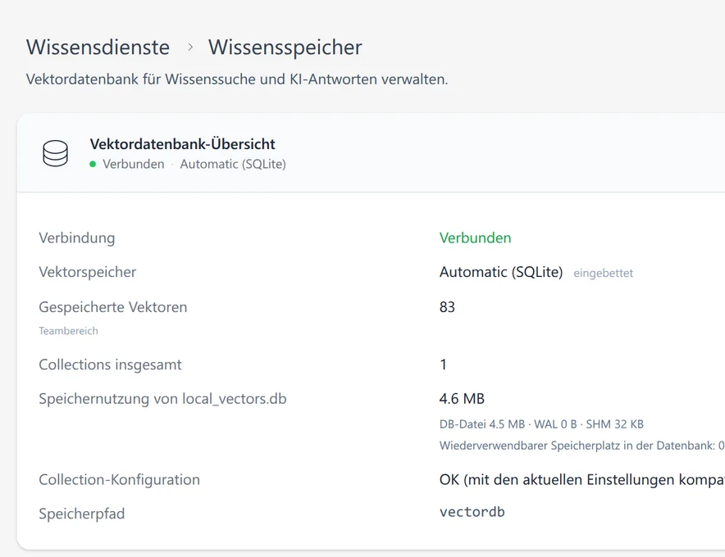Screen dimensions: 725x557
Task: Click the eingebettet tag
Action: 604,273
